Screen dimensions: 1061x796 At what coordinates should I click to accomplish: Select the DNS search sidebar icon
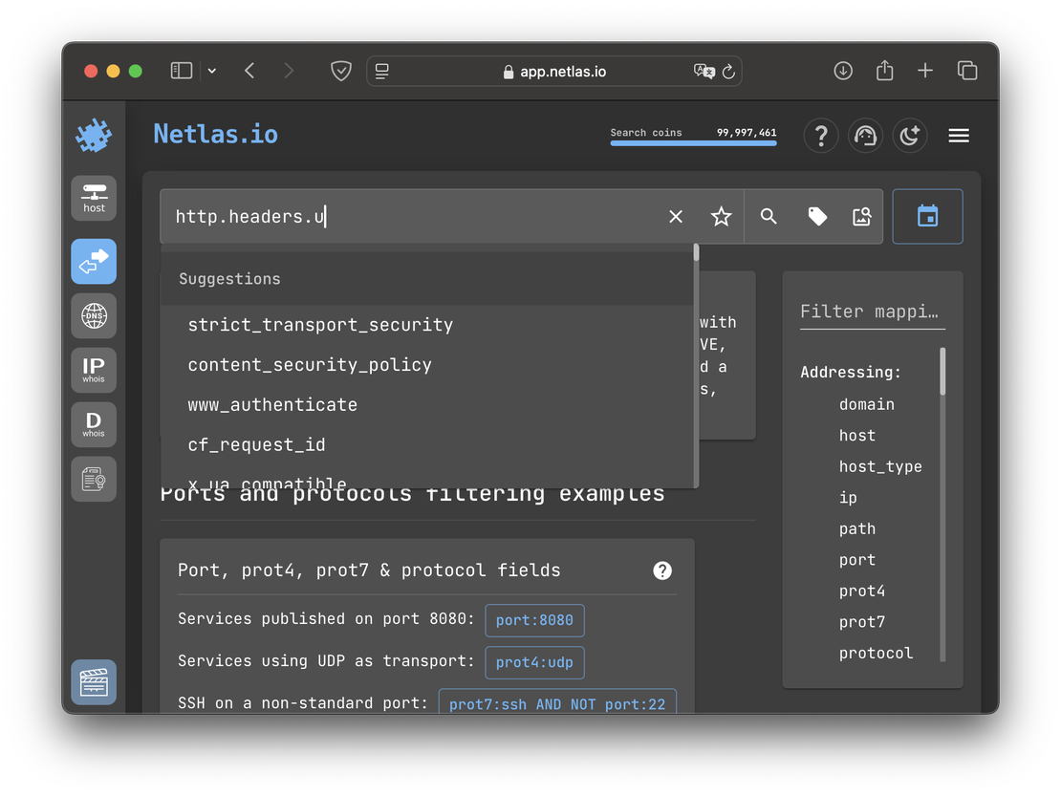point(94,315)
